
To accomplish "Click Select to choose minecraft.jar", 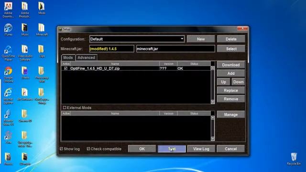I will (x=231, y=49).
